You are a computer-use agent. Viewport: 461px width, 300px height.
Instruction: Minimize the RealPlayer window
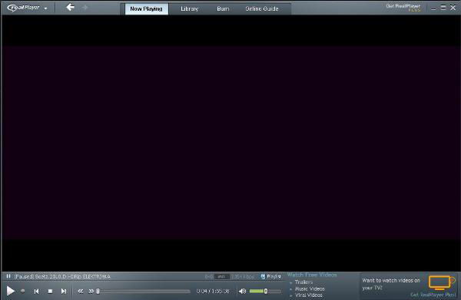[x=433, y=8]
